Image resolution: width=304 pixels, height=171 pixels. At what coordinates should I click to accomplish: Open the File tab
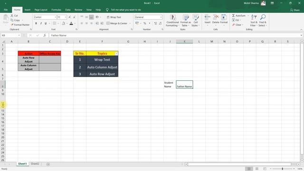click(6, 9)
